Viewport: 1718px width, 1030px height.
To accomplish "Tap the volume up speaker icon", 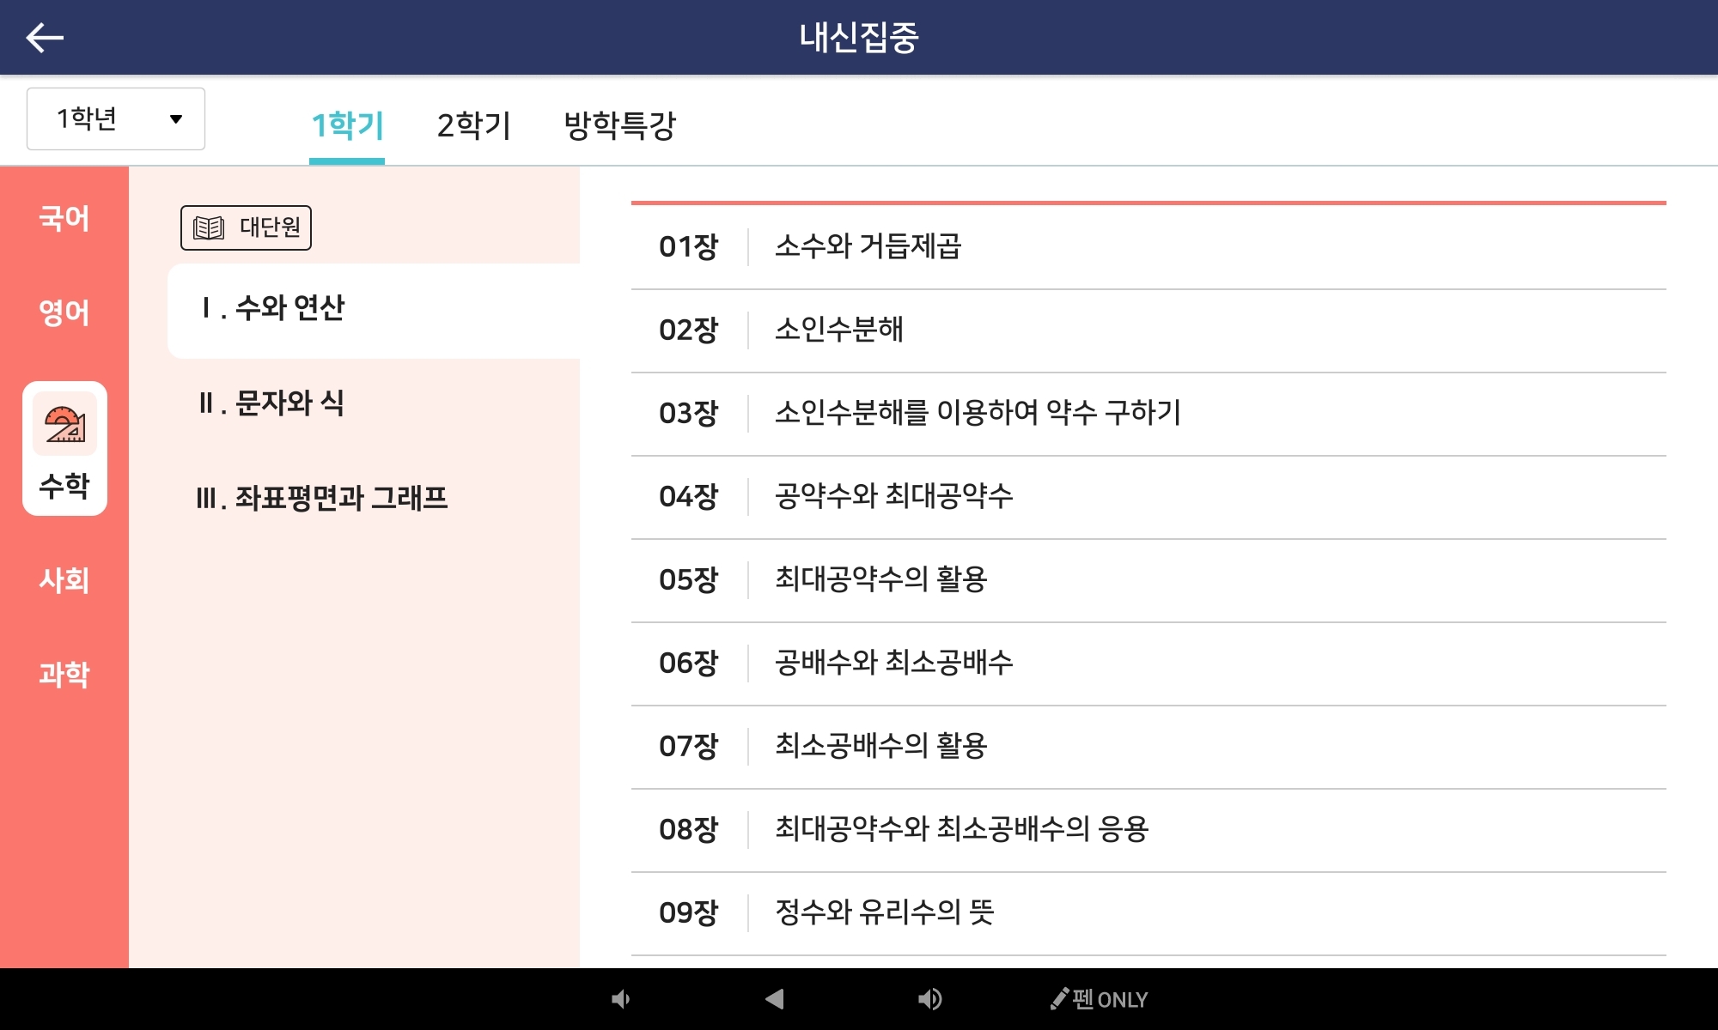I will [930, 998].
